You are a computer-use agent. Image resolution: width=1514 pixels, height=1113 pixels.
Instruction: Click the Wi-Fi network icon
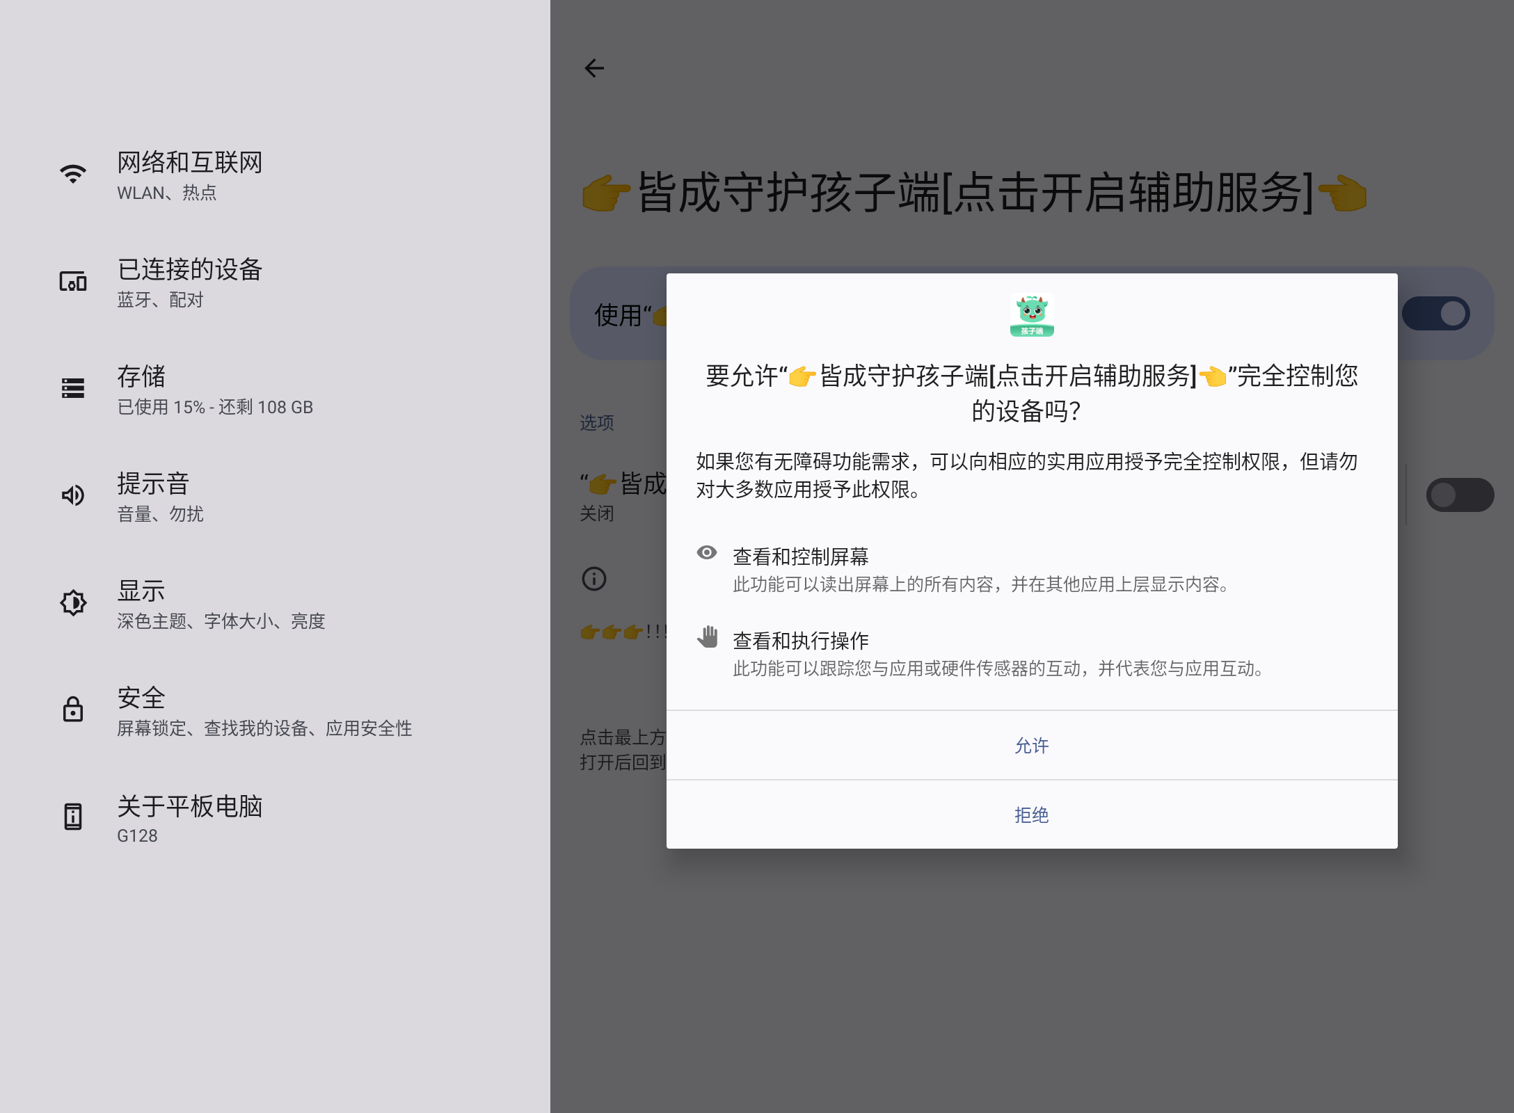coord(73,174)
